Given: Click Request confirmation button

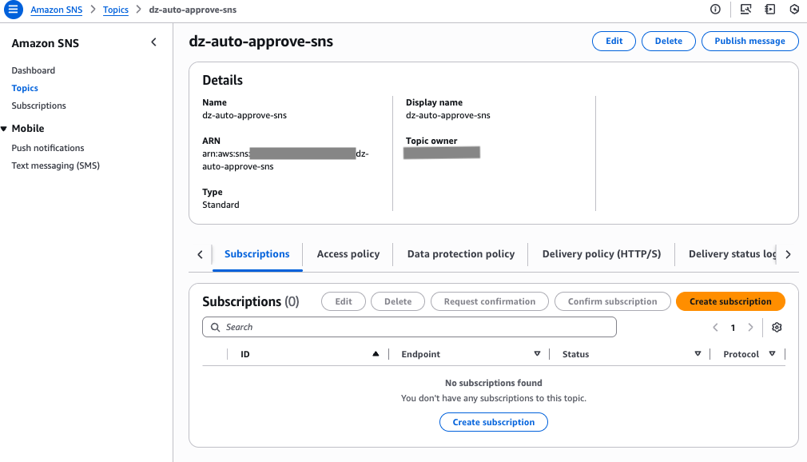Looking at the screenshot, I should tap(490, 301).
